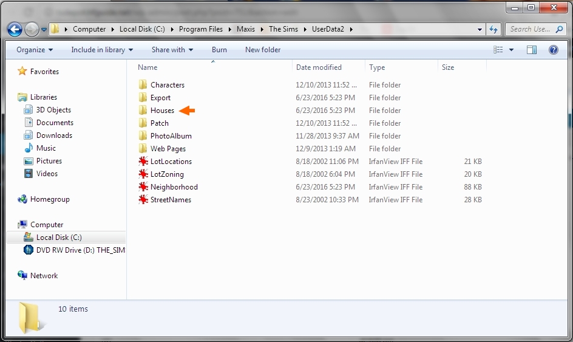Click the New folder button
The height and width of the screenshot is (342, 573).
click(262, 50)
